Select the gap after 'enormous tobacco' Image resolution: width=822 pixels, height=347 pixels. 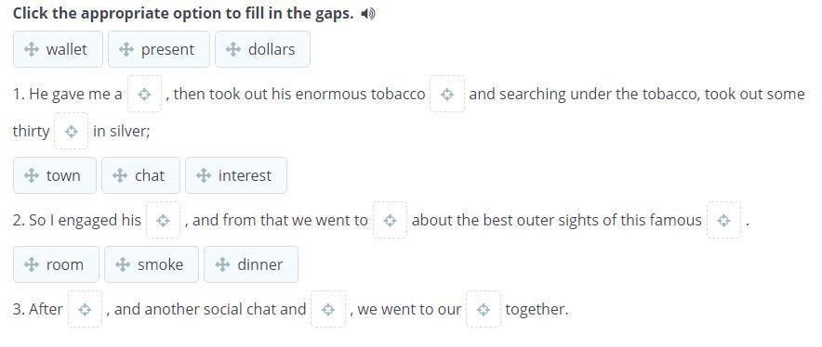447,94
